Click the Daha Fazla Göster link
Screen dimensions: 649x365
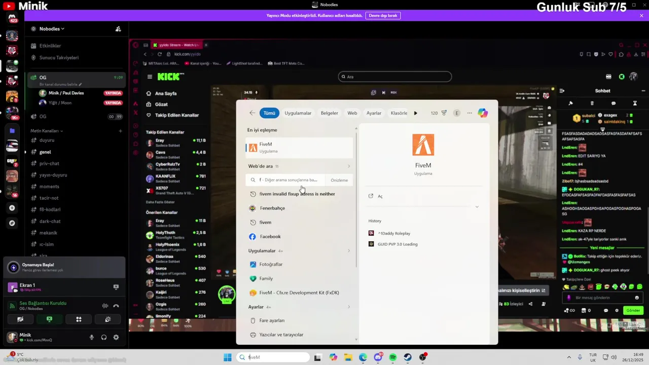point(160,202)
